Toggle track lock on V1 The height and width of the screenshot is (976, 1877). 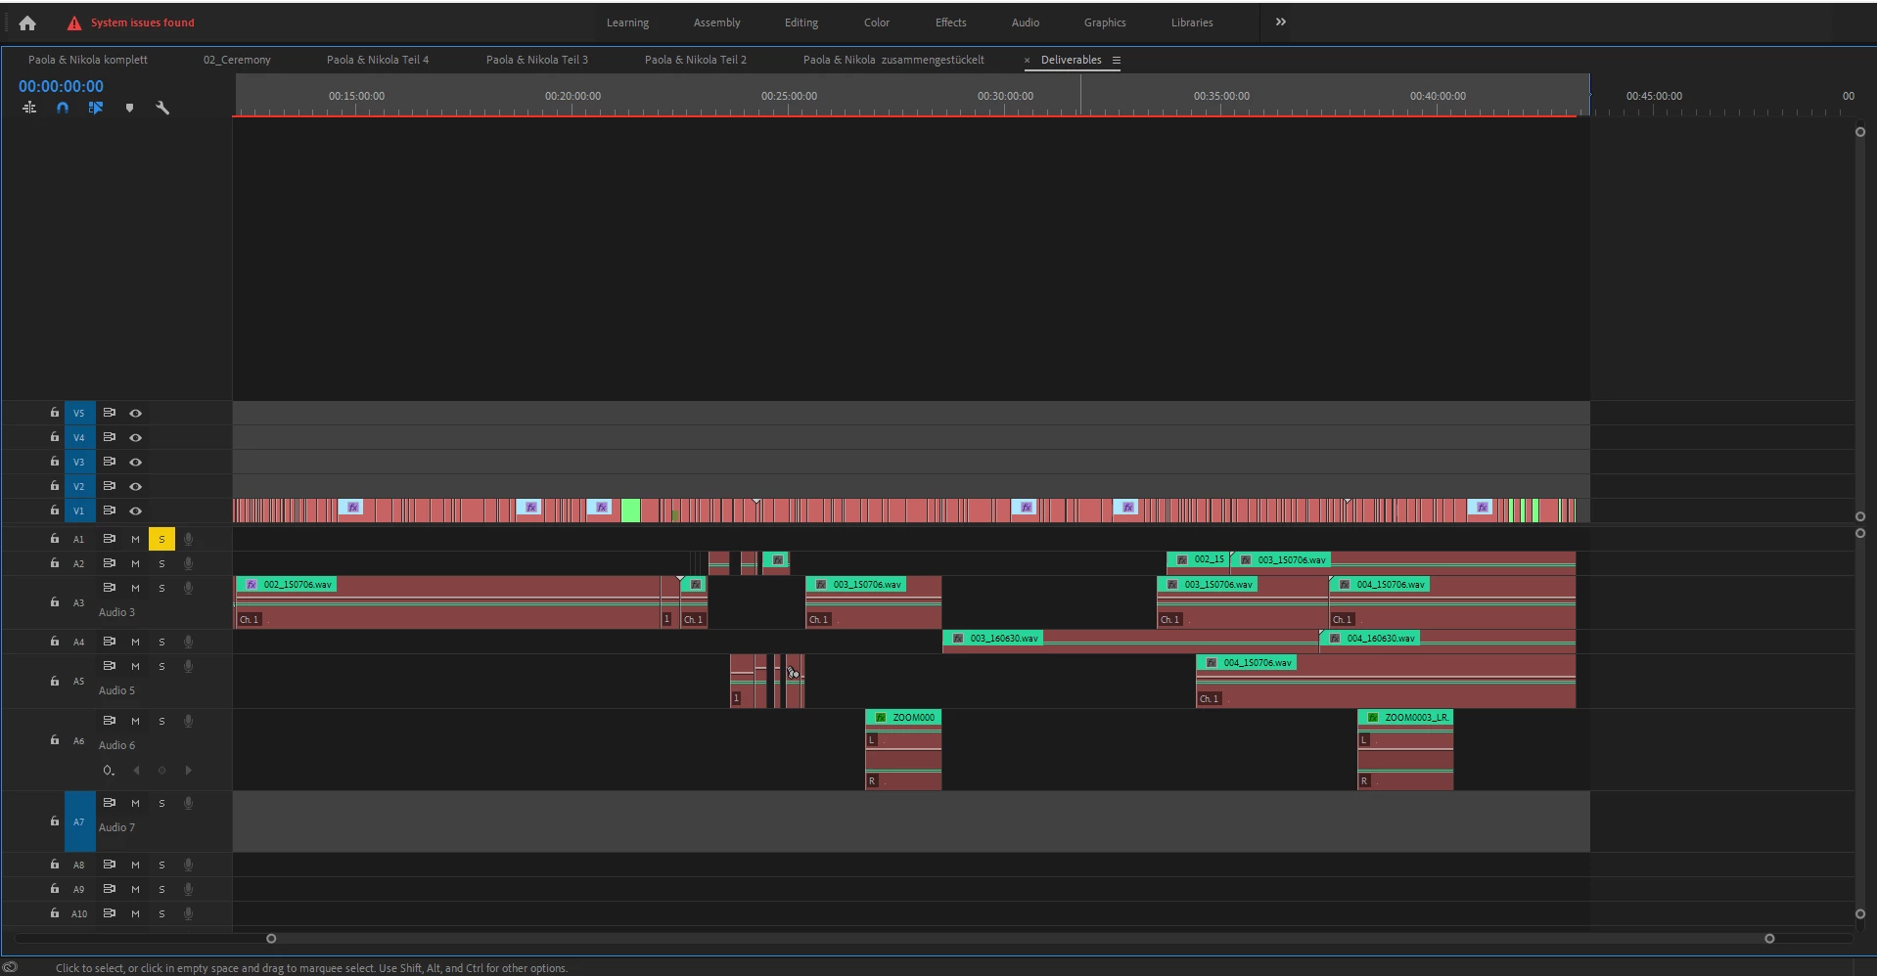tap(55, 510)
